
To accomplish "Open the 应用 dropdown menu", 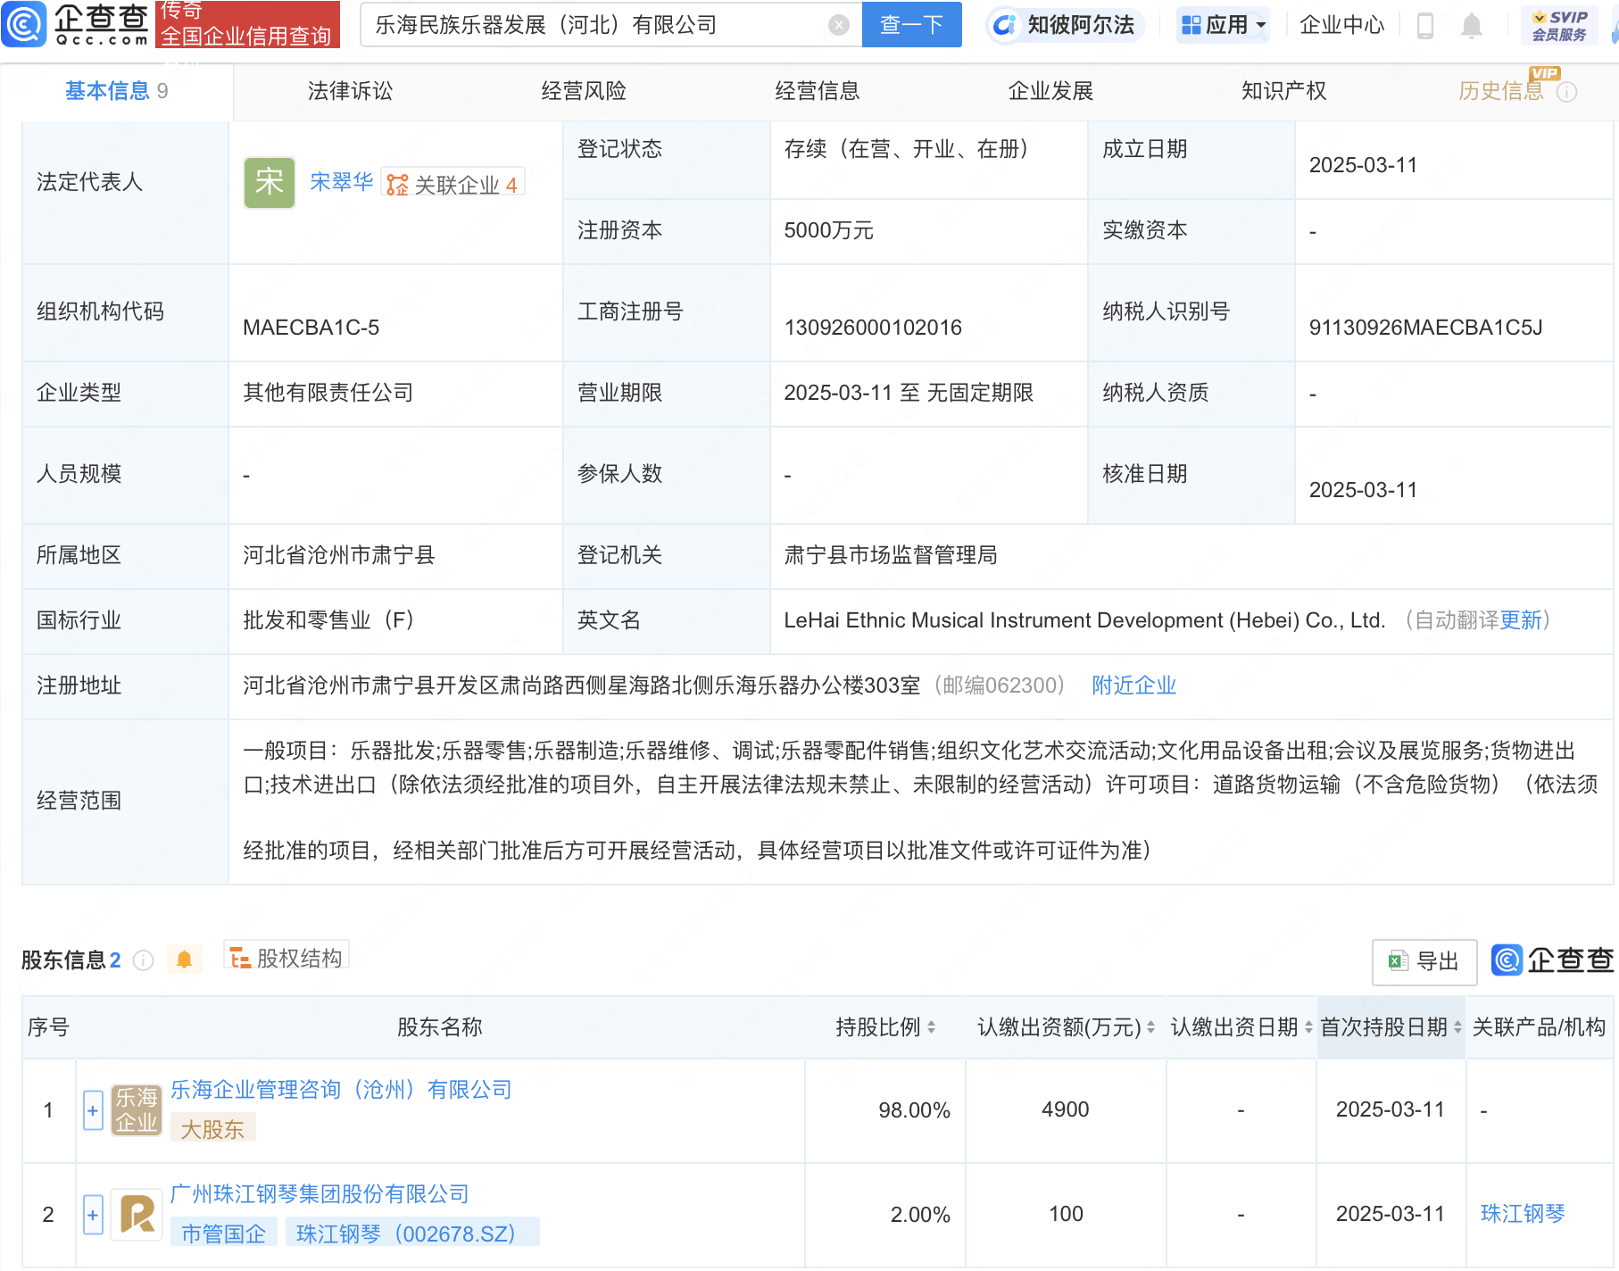I will click(x=1223, y=25).
